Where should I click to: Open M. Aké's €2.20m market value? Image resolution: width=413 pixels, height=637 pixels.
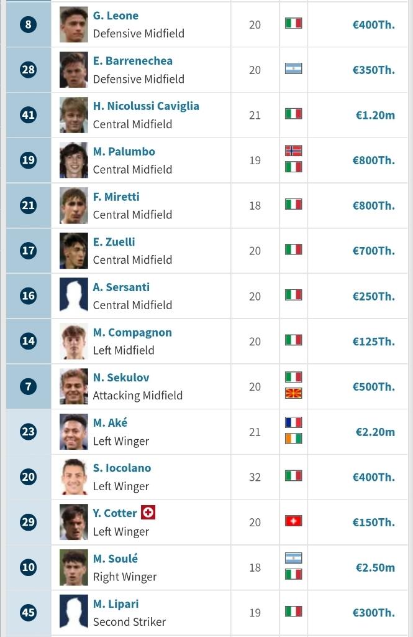374,432
